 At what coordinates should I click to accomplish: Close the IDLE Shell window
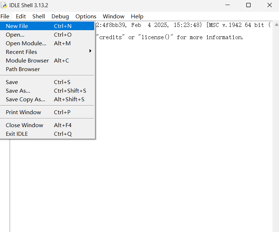tap(270, 5)
